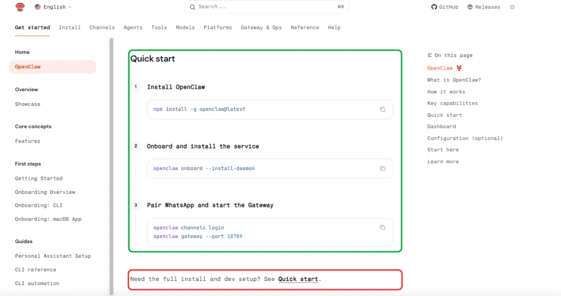Open the Getting Started sidebar page
This screenshot has width=561, height=296.
pyautogui.click(x=38, y=178)
